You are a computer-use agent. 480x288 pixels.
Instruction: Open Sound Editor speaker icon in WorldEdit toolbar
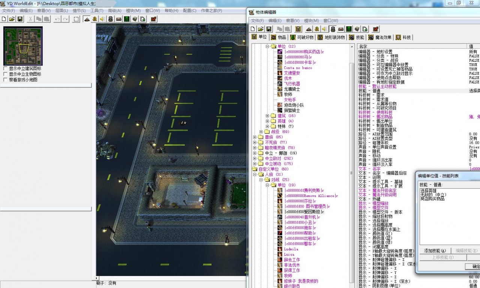click(102, 19)
